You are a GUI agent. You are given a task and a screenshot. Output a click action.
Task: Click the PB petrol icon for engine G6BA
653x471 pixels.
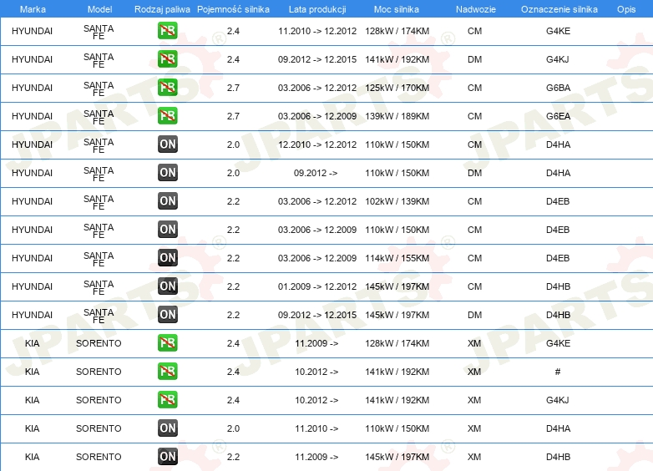pyautogui.click(x=168, y=89)
